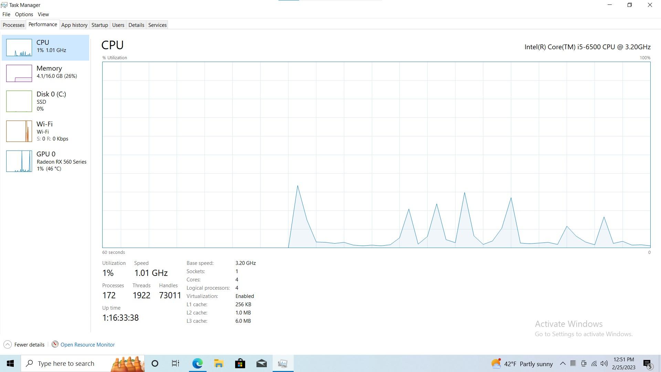Viewport: 661px width, 372px height.
Task: Click the L2 cache 1.0 MB value
Action: (x=243, y=313)
